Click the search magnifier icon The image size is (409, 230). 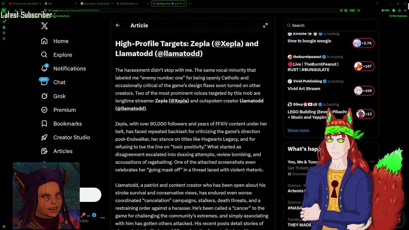(x=289, y=26)
